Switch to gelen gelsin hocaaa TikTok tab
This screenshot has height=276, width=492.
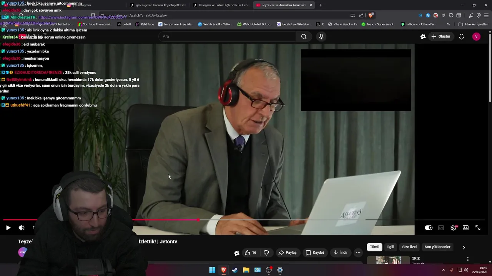point(158,5)
